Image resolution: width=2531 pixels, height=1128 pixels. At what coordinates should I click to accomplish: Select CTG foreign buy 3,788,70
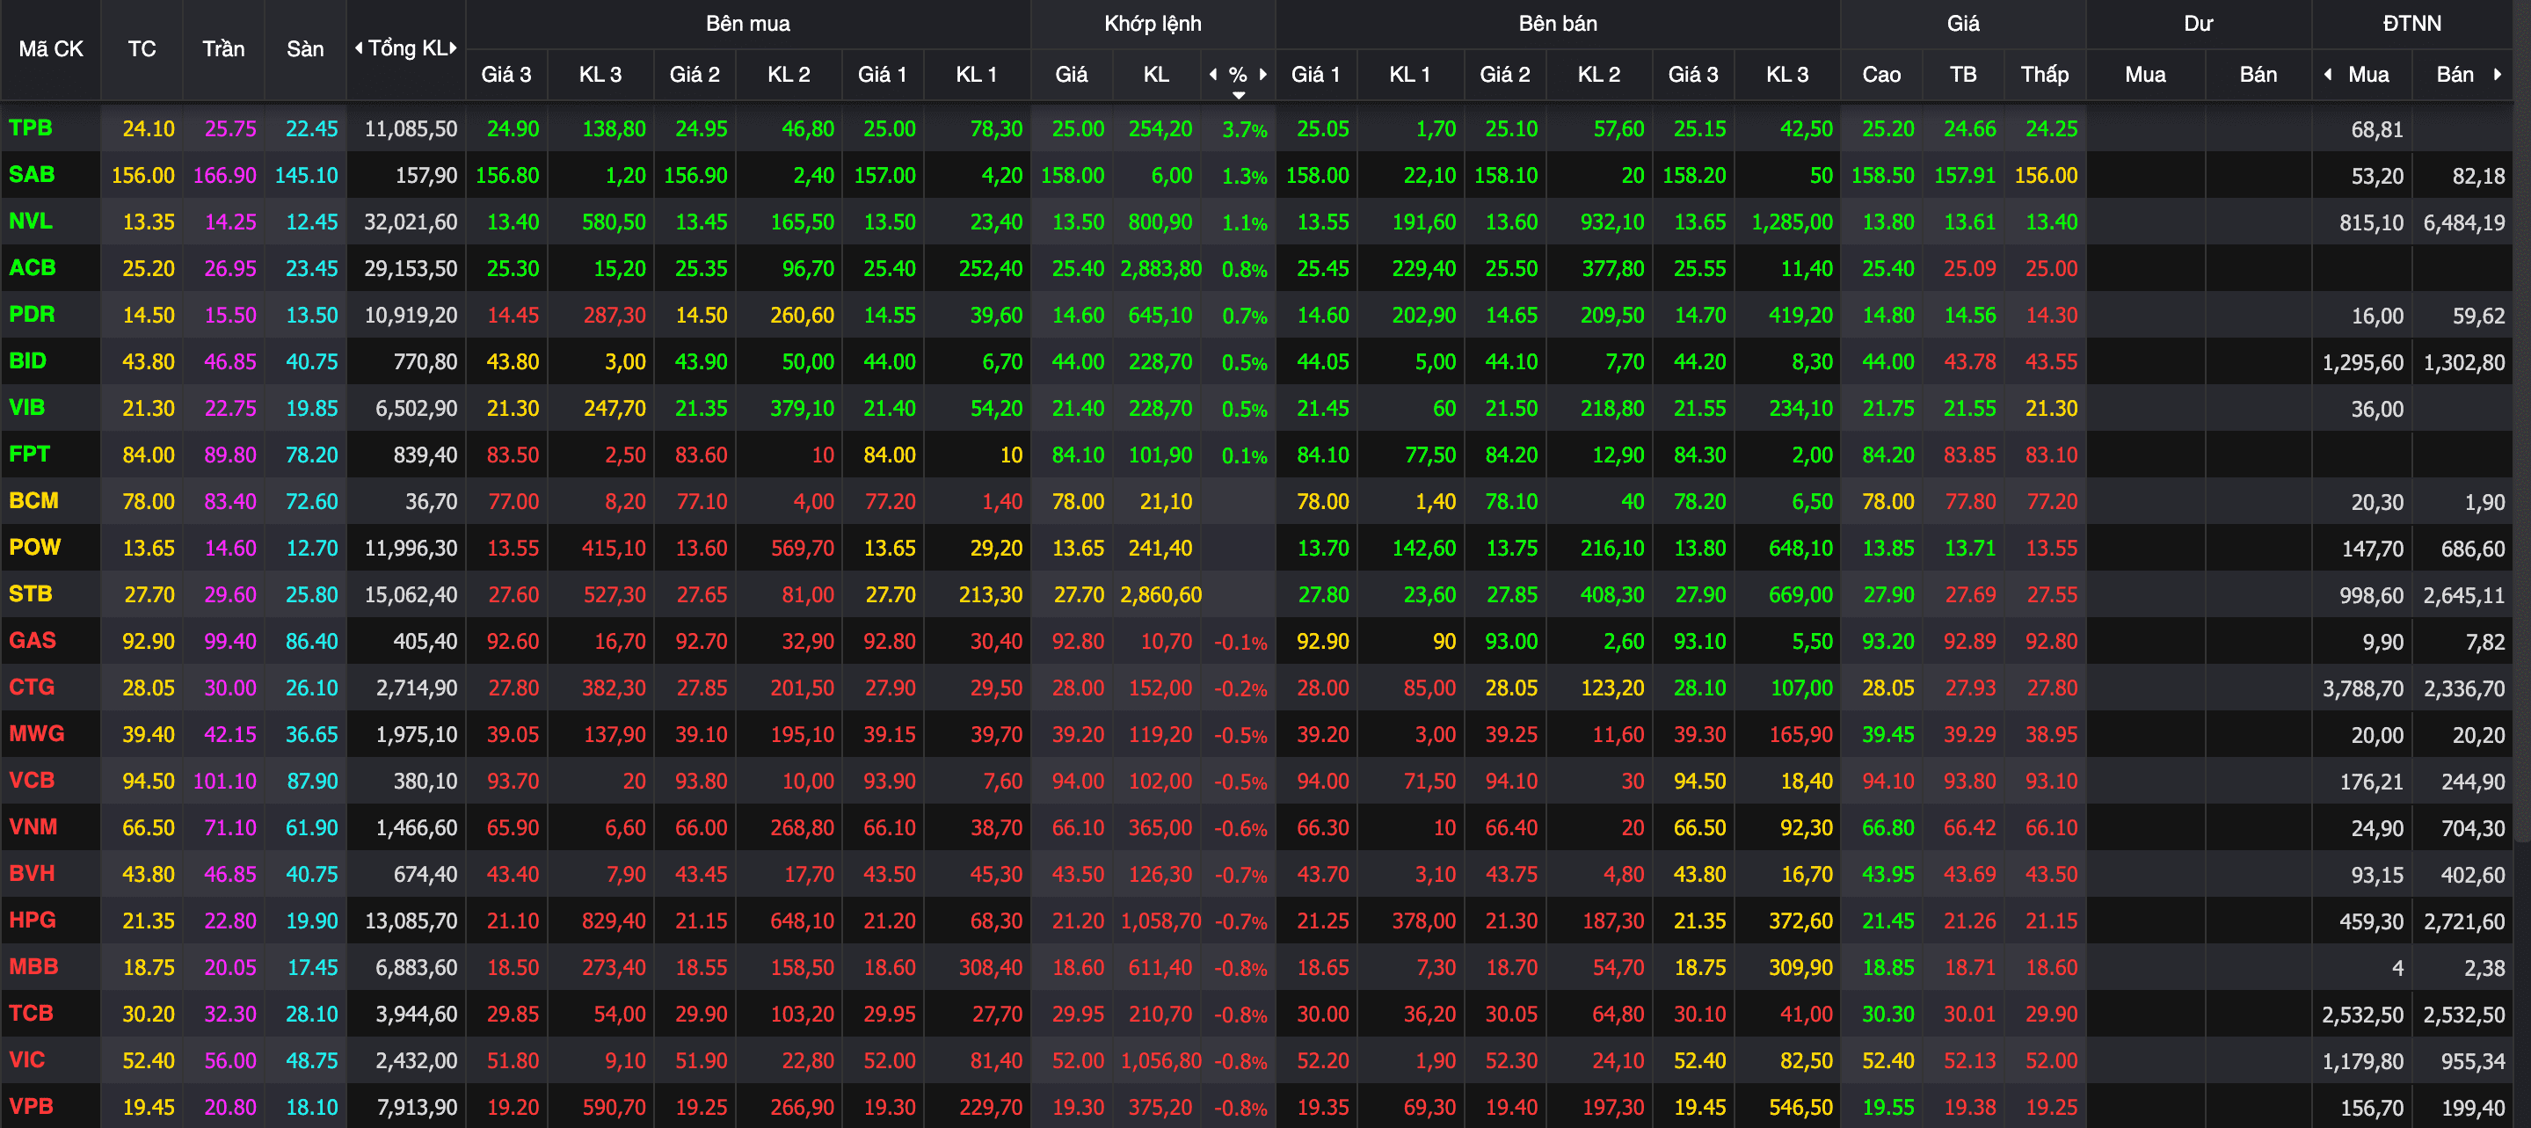[2363, 688]
